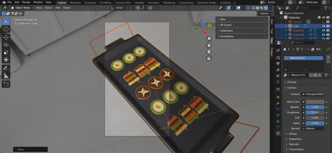This screenshot has width=332, height=153.
Task: Open the Object Data properties tab
Action: pyautogui.click(x=278, y=128)
